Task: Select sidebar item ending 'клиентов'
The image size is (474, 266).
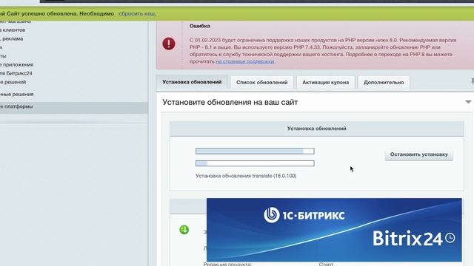Action: tap(13, 30)
